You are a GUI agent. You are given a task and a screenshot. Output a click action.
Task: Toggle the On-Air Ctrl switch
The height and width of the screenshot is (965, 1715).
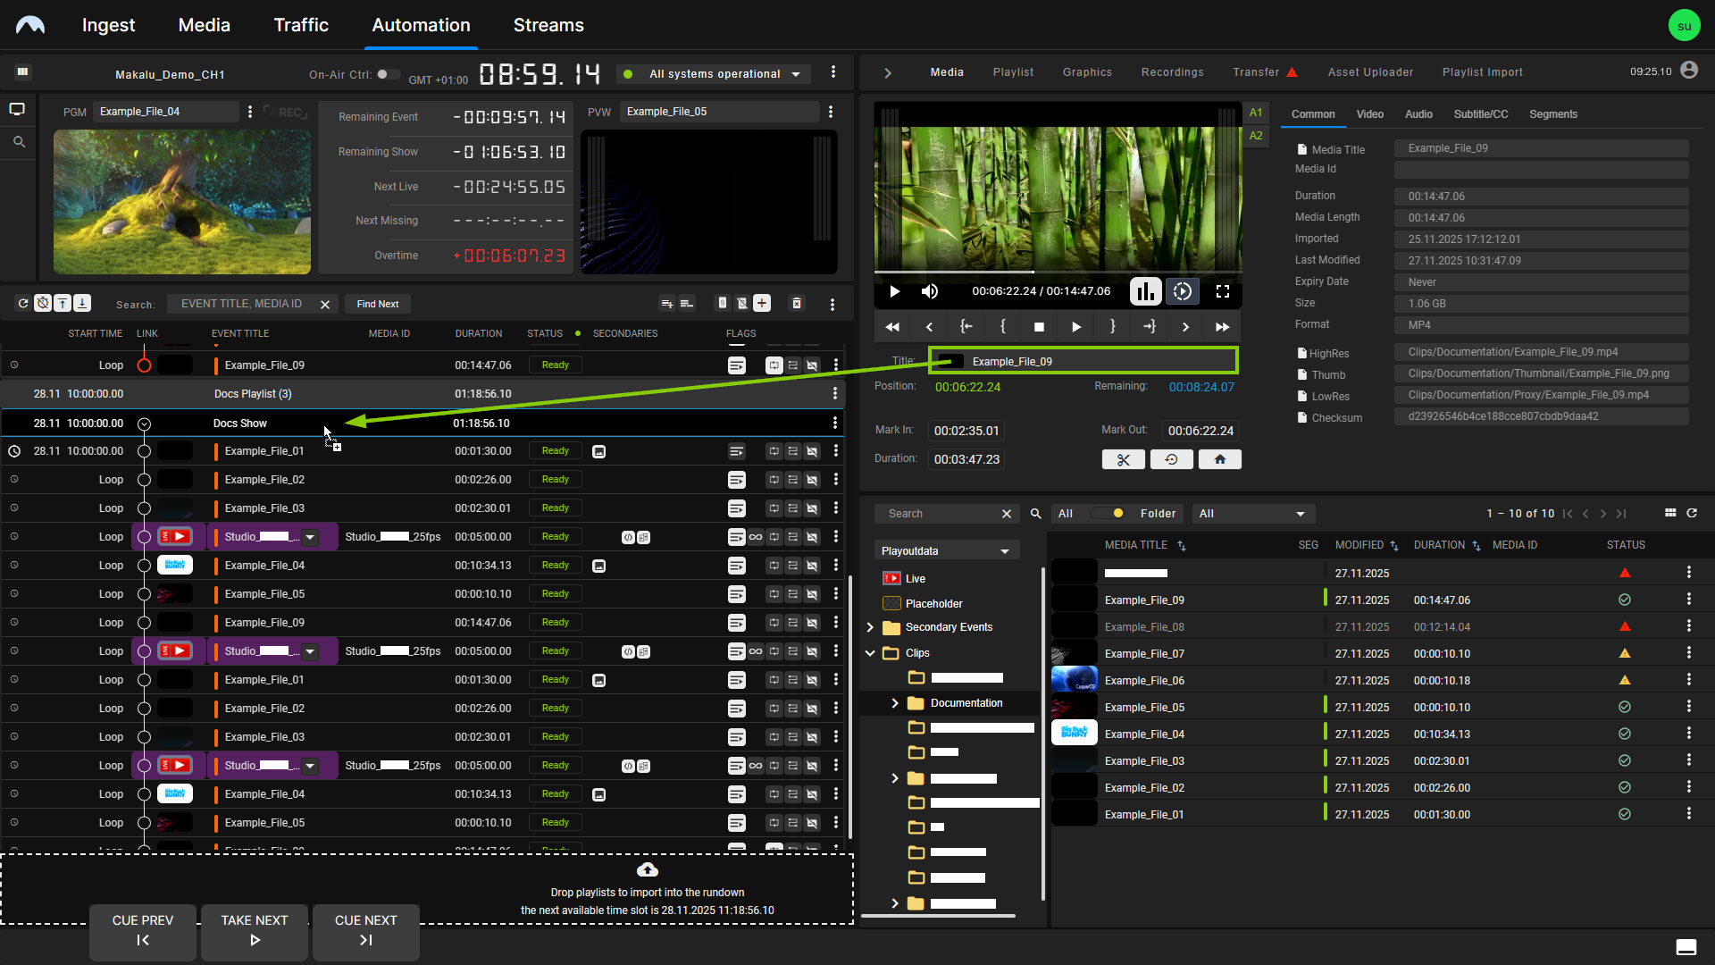(388, 75)
